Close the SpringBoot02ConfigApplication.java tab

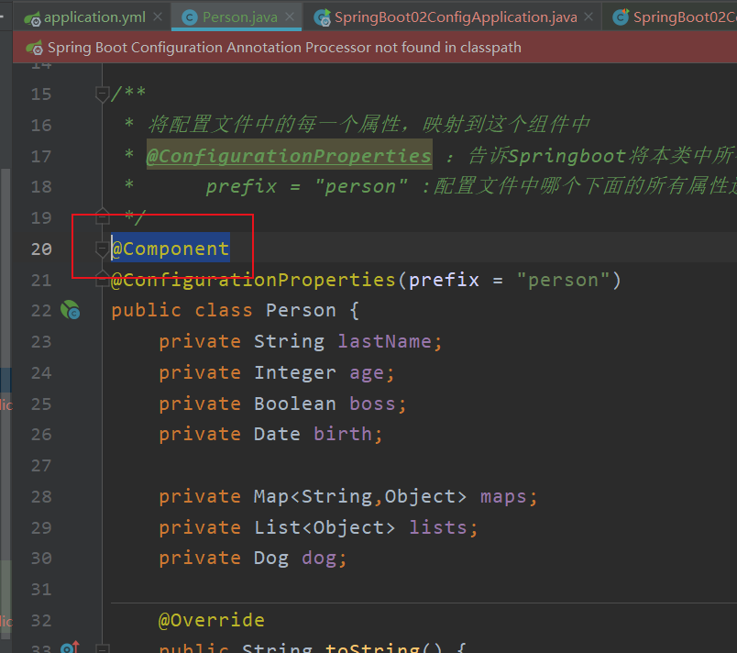pyautogui.click(x=588, y=17)
